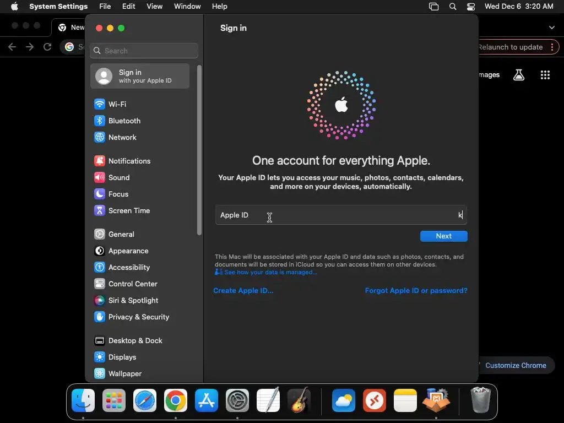Open Google apps grid in Chrome
The height and width of the screenshot is (423, 564).
tap(545, 75)
